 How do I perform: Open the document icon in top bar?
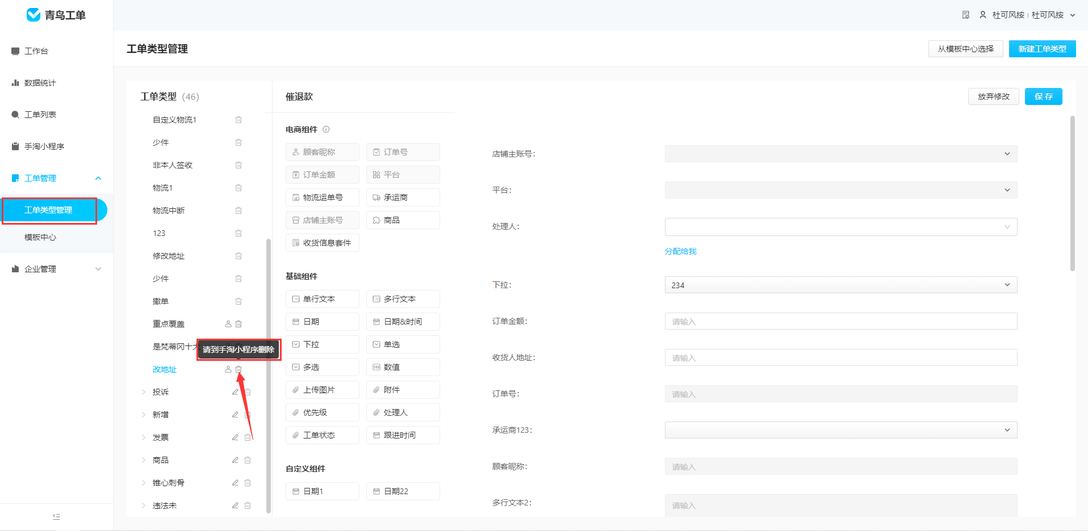(966, 15)
